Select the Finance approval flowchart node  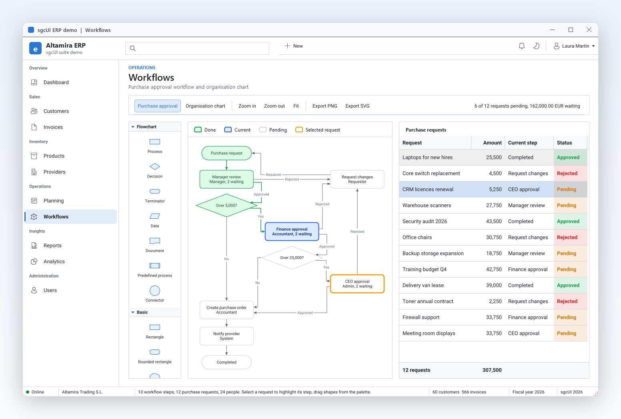[292, 231]
